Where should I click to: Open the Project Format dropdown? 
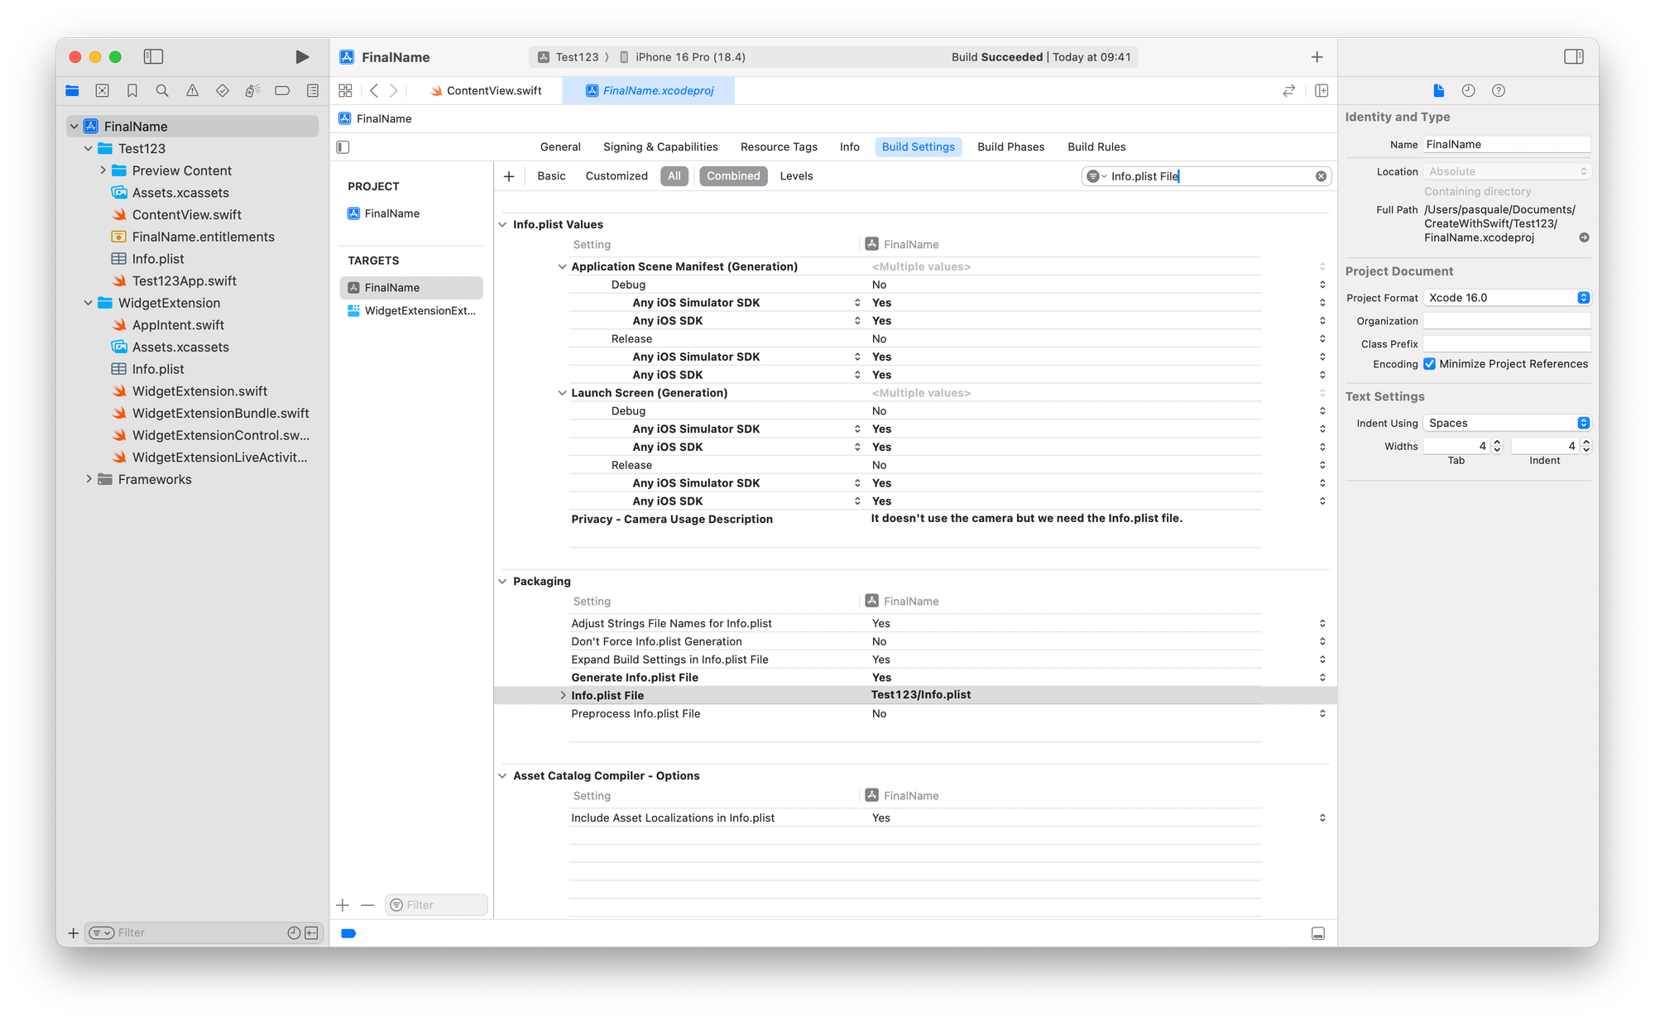(1506, 298)
